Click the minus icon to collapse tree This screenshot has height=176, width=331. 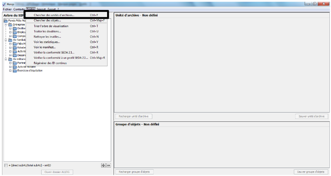point(108,165)
